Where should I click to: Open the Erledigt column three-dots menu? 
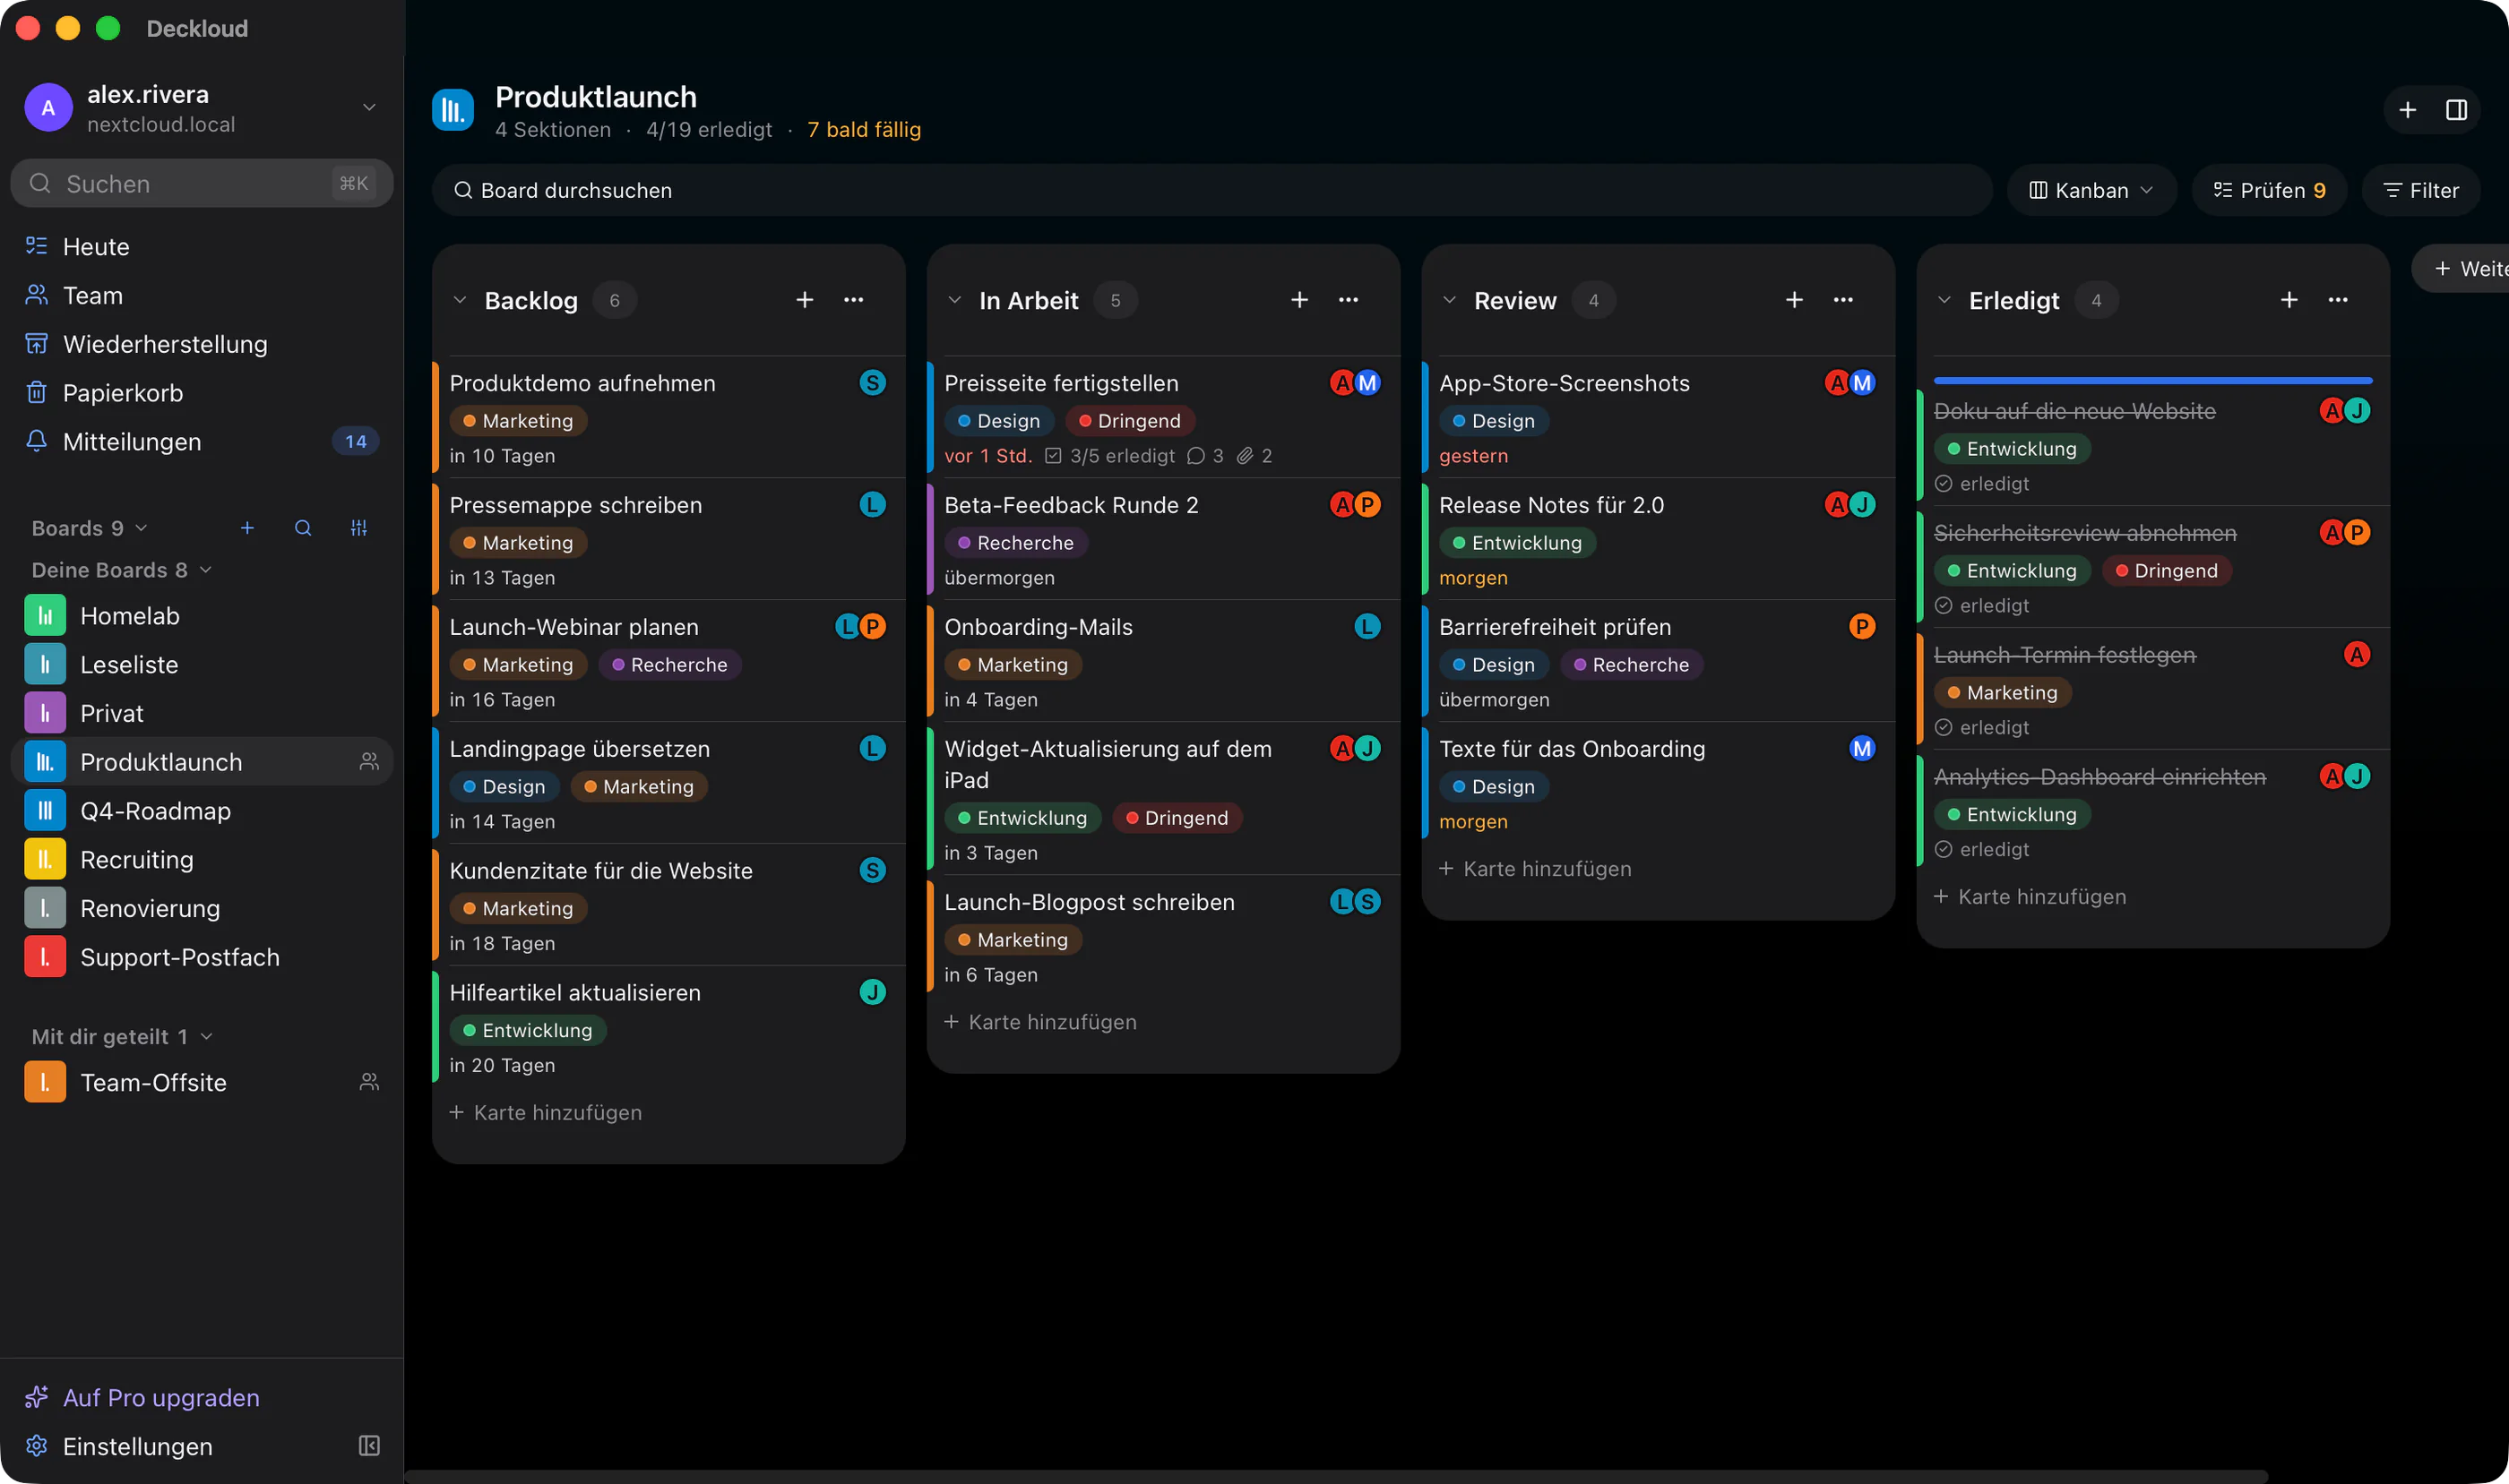point(2338,300)
